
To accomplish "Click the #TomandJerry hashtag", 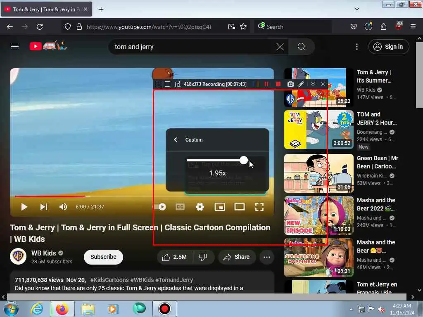I will (x=174, y=280).
